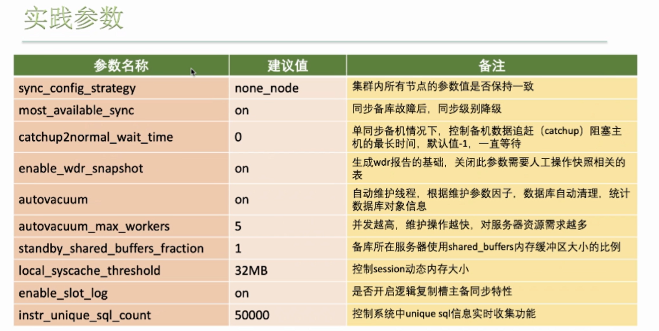This screenshot has height=331, width=659.
Task: Select the 建议值 column header
Action: coord(288,65)
